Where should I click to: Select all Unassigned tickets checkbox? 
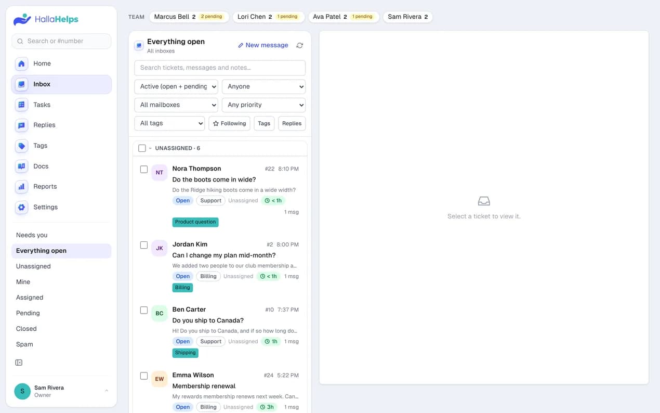tap(142, 148)
